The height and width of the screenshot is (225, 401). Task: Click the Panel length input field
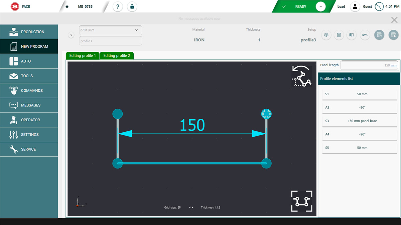(369, 65)
